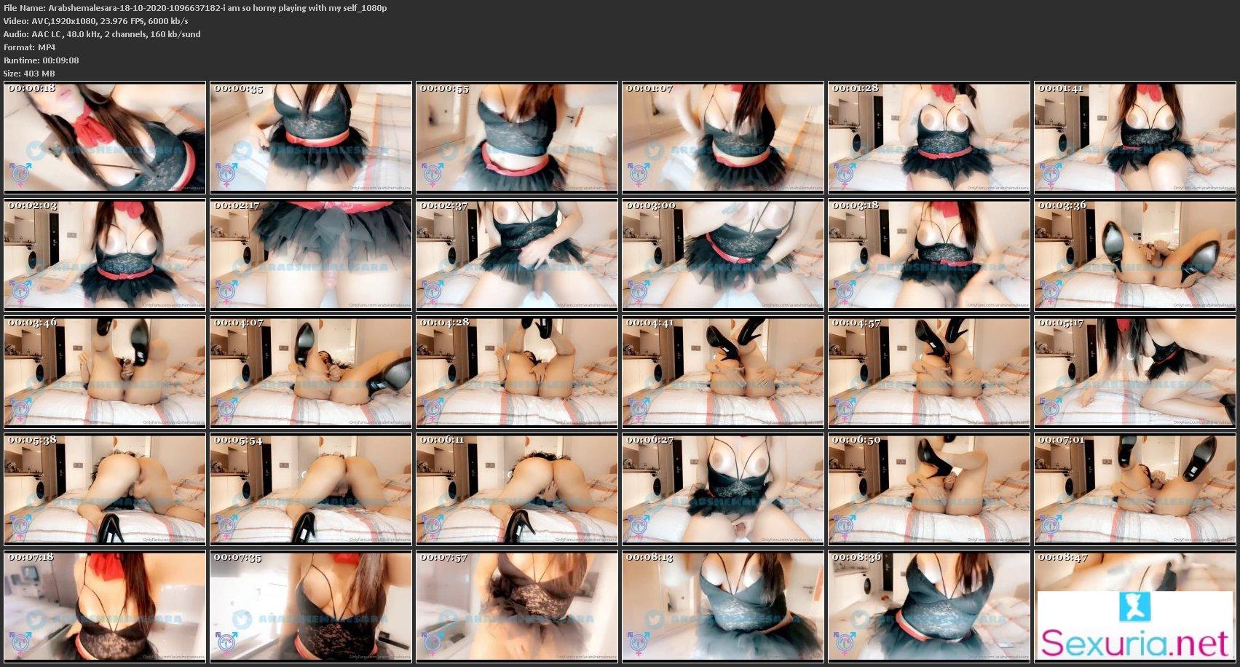Click the Audio AAC LC info line
1240x667 pixels.
pyautogui.click(x=102, y=34)
